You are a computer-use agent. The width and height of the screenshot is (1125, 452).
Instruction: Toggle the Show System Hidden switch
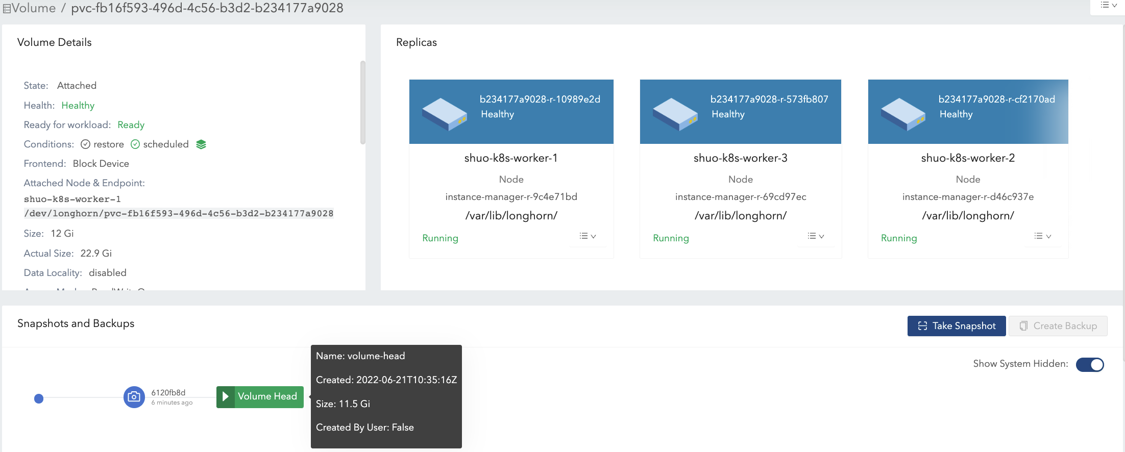[1090, 364]
